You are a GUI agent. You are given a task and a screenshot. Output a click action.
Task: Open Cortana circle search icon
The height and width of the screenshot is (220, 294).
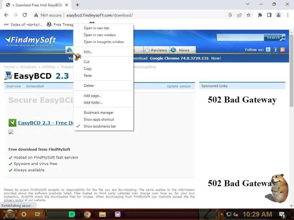click(x=24, y=214)
